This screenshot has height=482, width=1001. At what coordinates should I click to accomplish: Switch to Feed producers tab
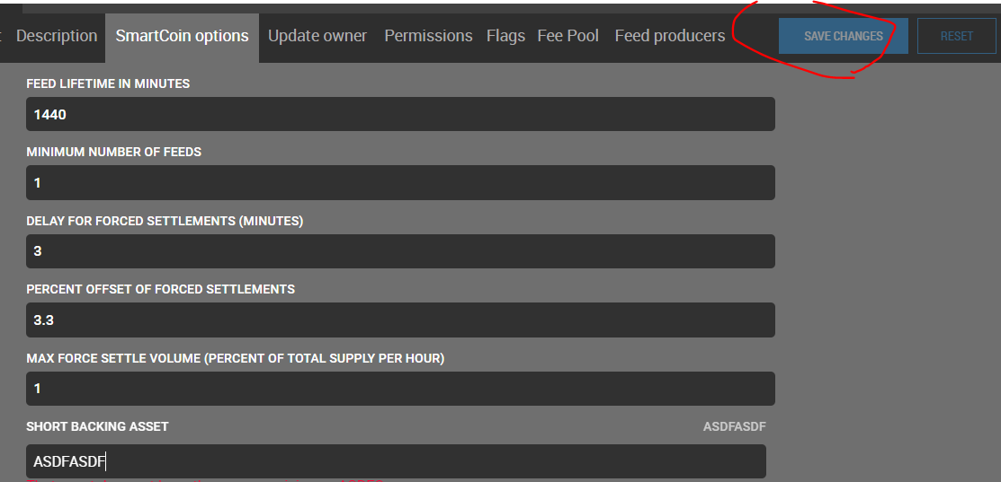tap(670, 36)
